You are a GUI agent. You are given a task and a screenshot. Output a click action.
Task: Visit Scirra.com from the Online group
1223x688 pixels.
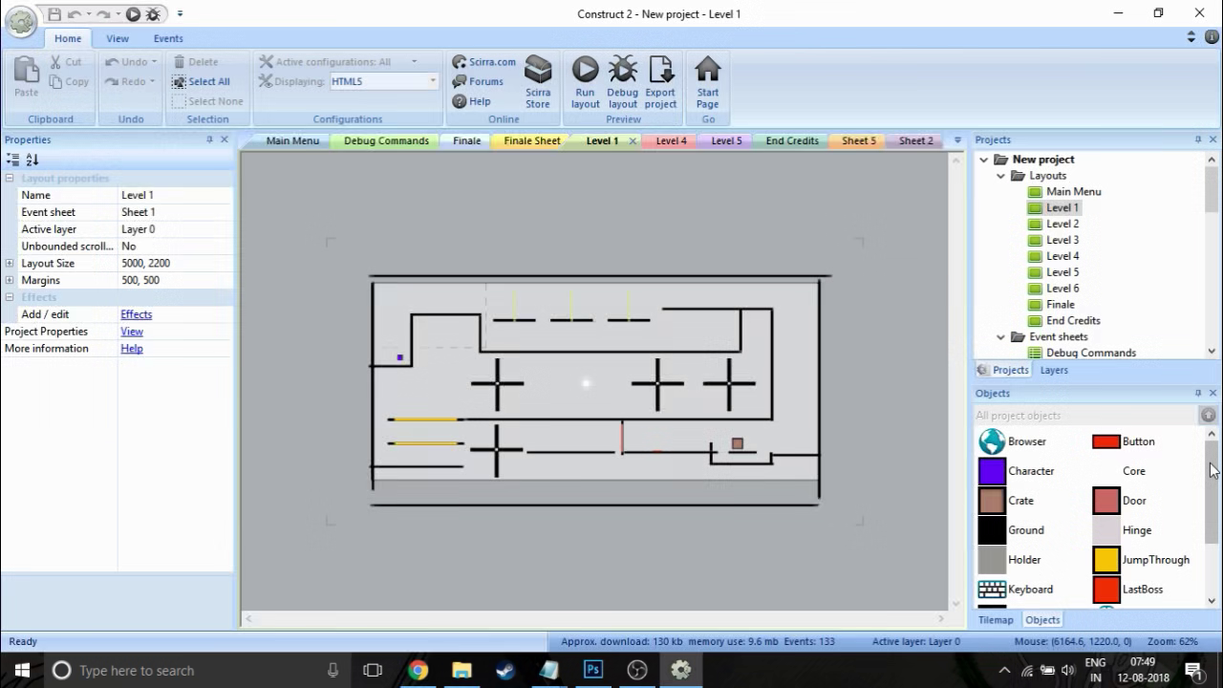coord(483,62)
